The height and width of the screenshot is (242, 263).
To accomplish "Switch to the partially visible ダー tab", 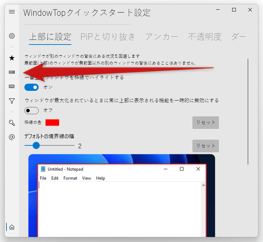I will click(238, 37).
